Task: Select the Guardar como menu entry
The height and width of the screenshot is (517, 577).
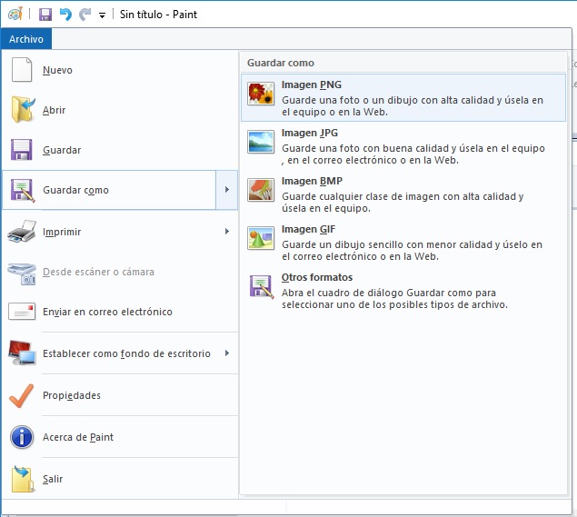Action: (109, 190)
